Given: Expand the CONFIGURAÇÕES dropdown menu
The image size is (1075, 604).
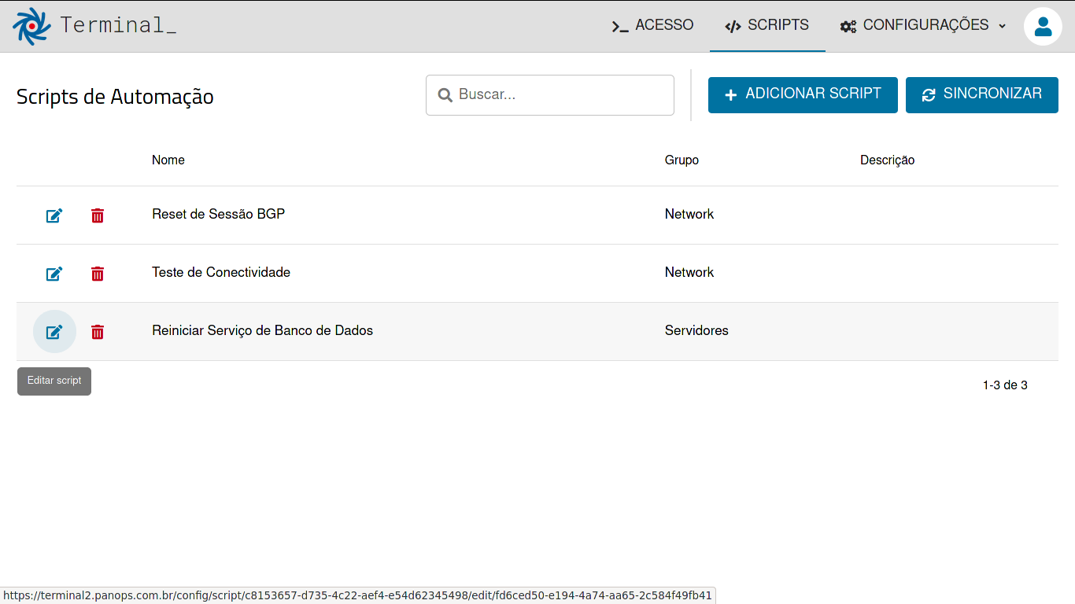Looking at the screenshot, I should pos(923,25).
